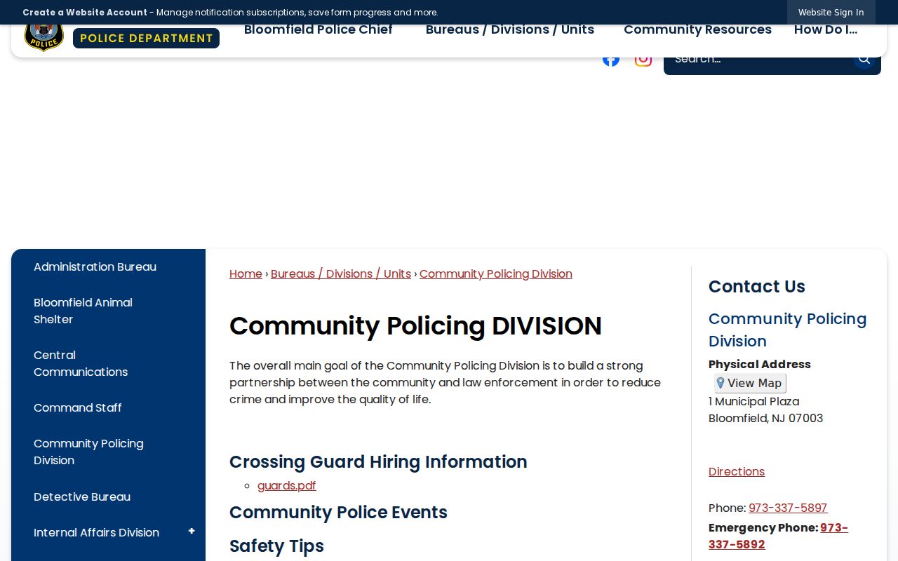Click the Website Sign In button
Screen dimensions: 898x561
831,13
